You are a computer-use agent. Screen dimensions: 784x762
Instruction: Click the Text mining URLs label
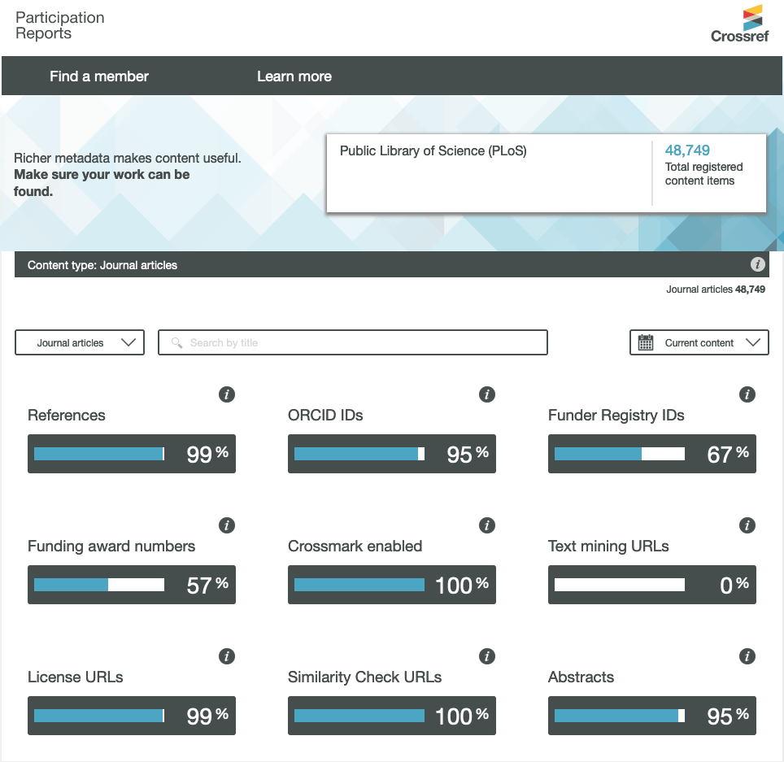608,546
